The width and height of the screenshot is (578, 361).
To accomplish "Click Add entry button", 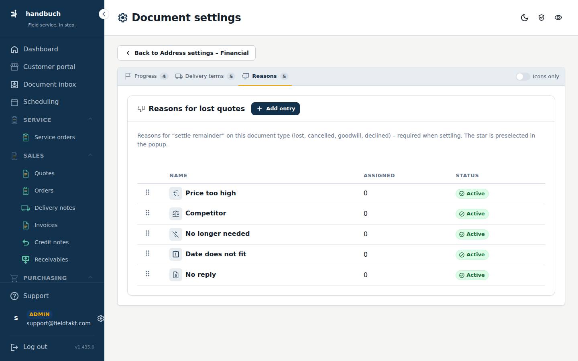I will click(275, 109).
